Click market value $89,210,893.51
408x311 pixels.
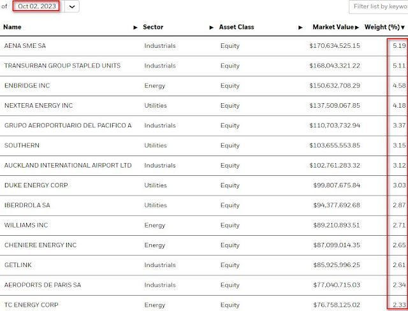point(337,225)
